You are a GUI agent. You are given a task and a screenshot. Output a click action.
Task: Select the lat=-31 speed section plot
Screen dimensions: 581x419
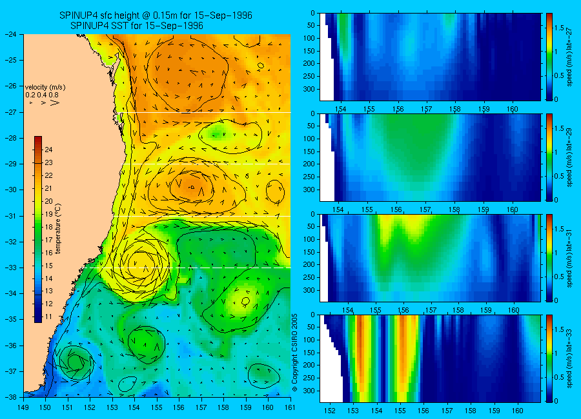pyautogui.click(x=430, y=258)
